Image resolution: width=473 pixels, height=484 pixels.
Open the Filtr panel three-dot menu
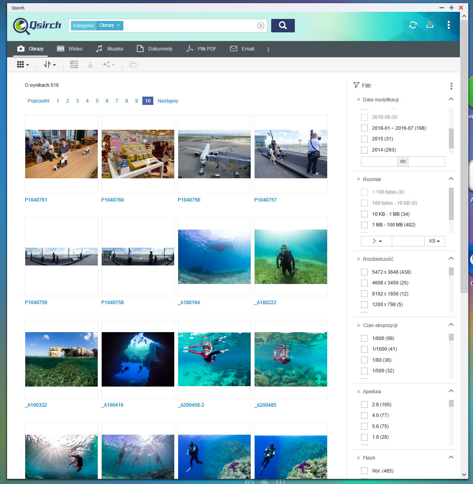451,86
